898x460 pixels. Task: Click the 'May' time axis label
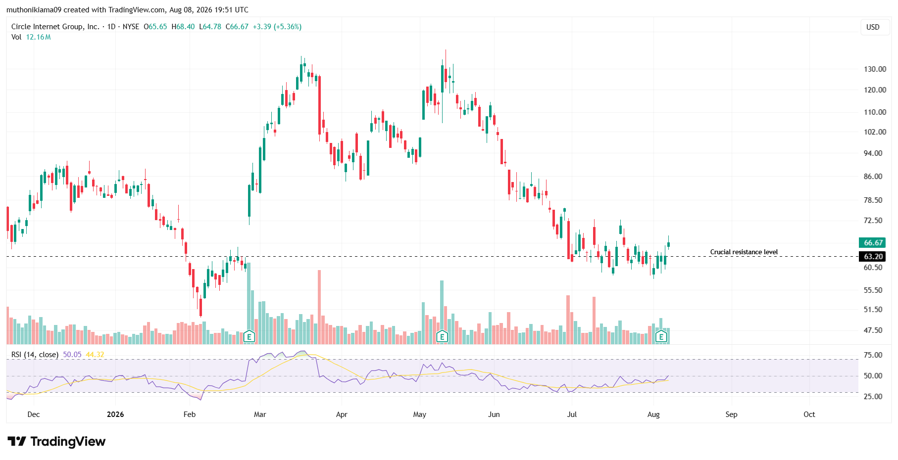click(420, 414)
